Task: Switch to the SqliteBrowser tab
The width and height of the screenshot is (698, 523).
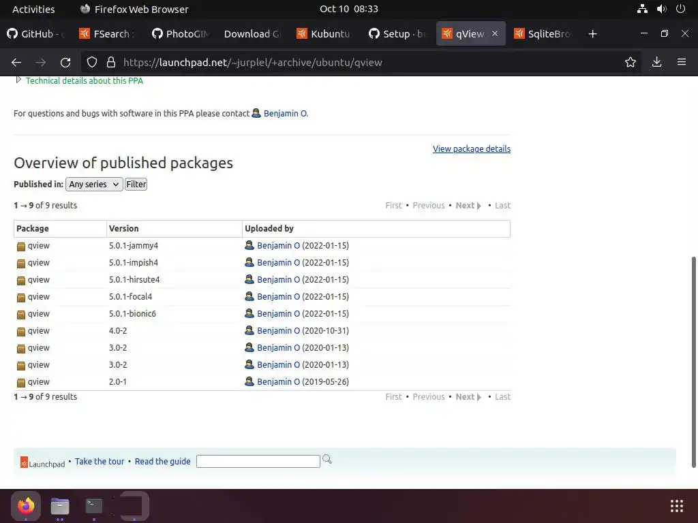Action: click(543, 34)
